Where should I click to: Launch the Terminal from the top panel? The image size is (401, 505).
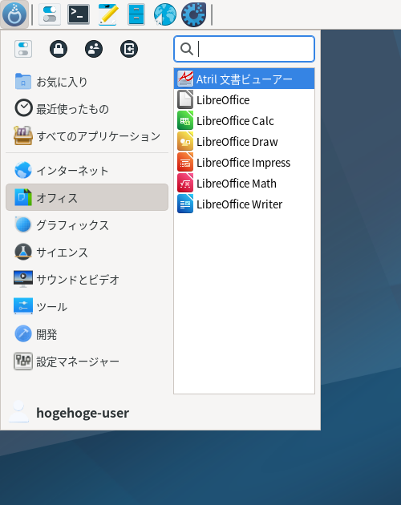[79, 14]
